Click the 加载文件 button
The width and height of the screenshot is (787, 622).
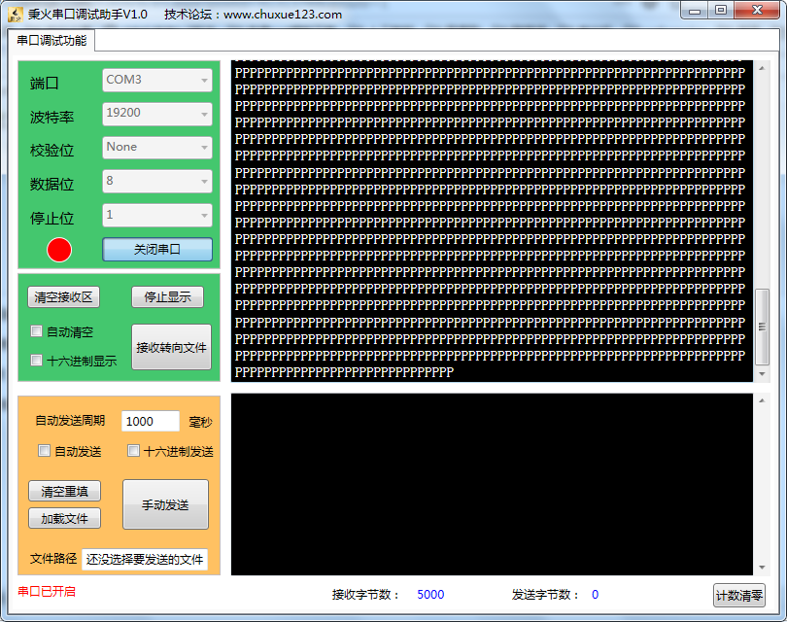coord(64,518)
